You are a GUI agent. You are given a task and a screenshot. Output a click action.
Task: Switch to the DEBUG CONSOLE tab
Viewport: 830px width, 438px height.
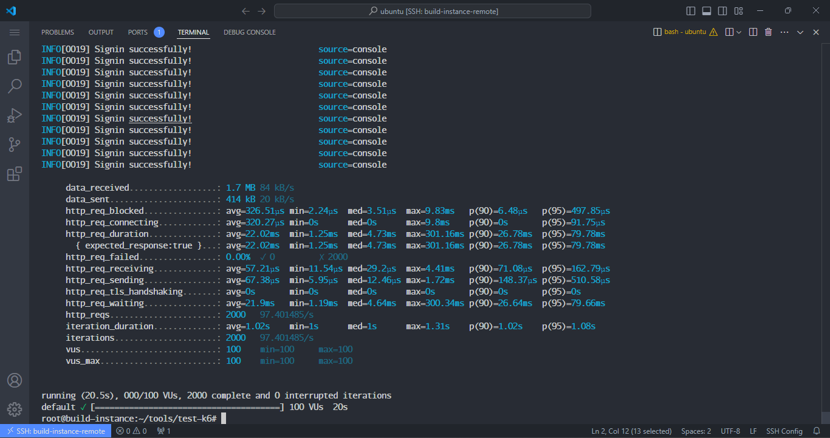[x=250, y=32]
